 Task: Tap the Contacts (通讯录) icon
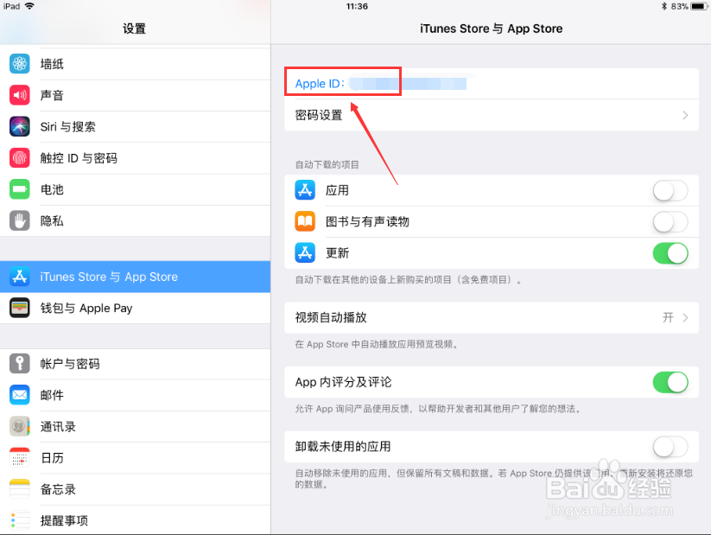pyautogui.click(x=20, y=426)
